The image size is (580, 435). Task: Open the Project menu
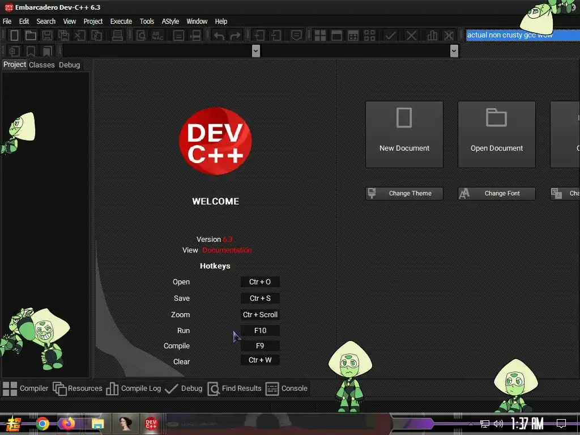(x=93, y=22)
